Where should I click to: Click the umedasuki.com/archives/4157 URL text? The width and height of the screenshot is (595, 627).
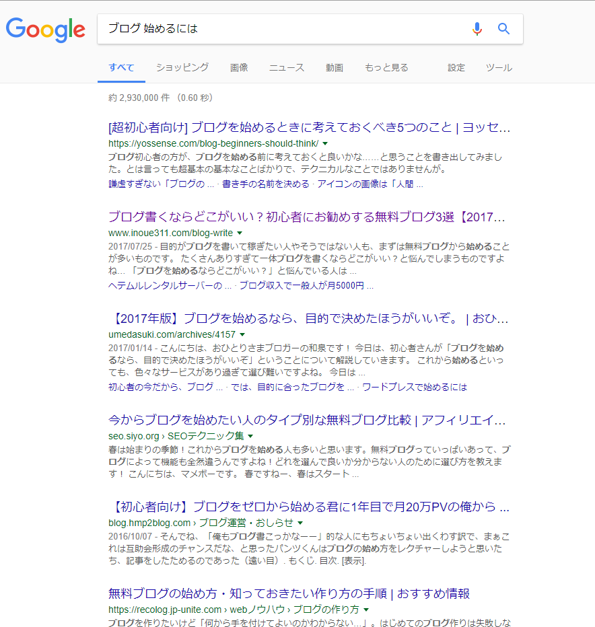point(172,335)
